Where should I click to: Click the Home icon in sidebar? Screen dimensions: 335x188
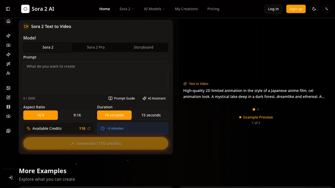pyautogui.click(x=8, y=21)
